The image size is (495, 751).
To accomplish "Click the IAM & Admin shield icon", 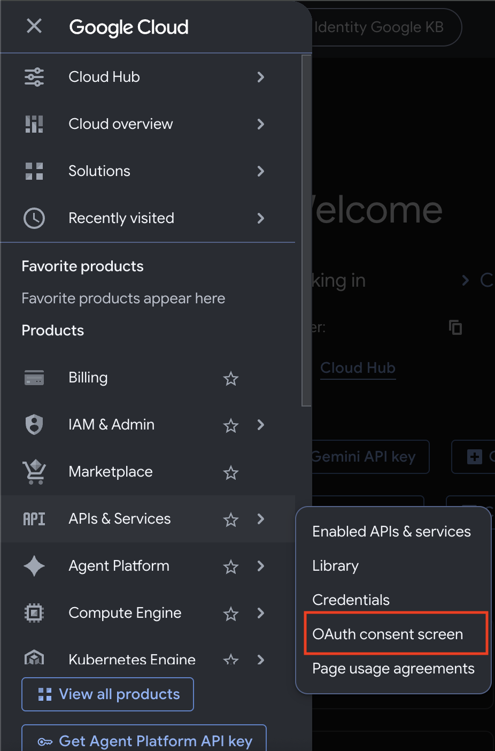I will click(34, 425).
